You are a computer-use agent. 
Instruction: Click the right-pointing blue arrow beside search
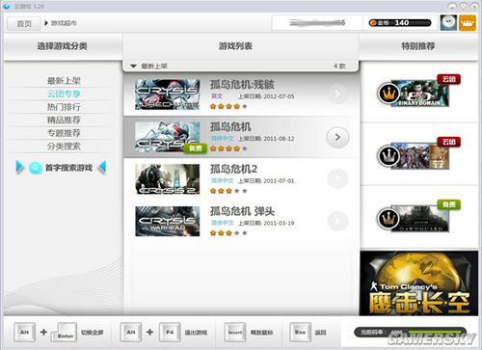[19, 167]
